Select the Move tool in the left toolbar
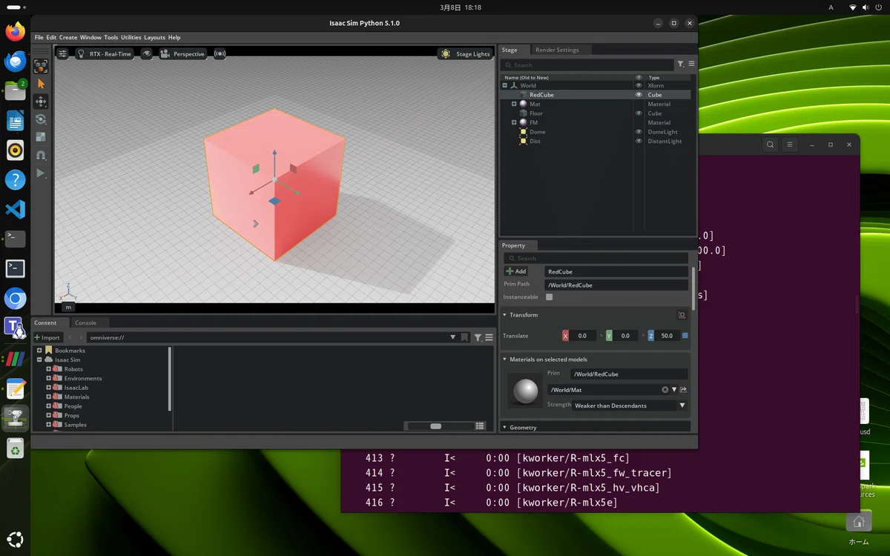The height and width of the screenshot is (556, 890). (41, 102)
